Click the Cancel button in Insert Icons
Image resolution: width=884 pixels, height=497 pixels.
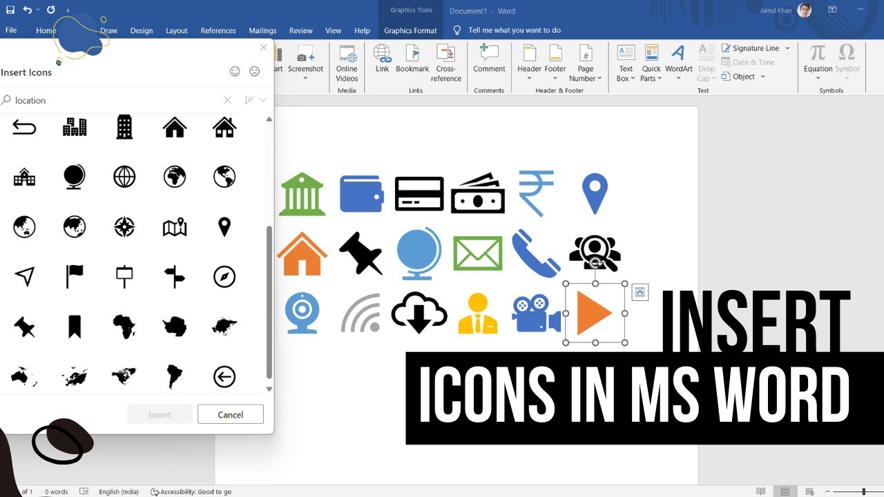[231, 415]
